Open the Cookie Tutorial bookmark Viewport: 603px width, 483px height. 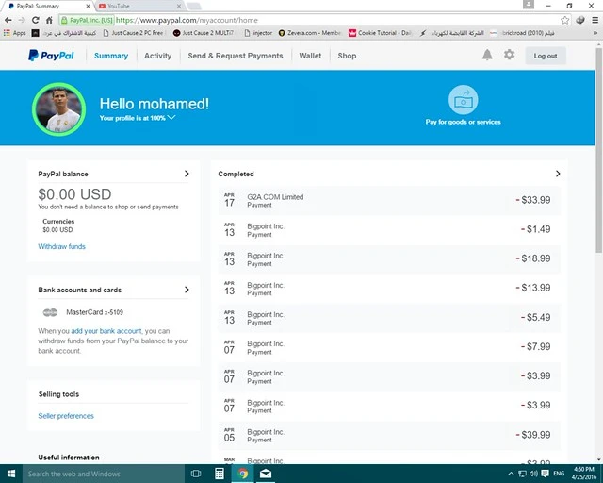click(380, 33)
